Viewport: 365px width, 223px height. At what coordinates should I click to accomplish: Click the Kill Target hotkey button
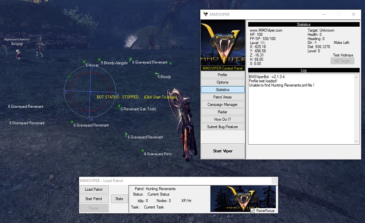pos(342,61)
